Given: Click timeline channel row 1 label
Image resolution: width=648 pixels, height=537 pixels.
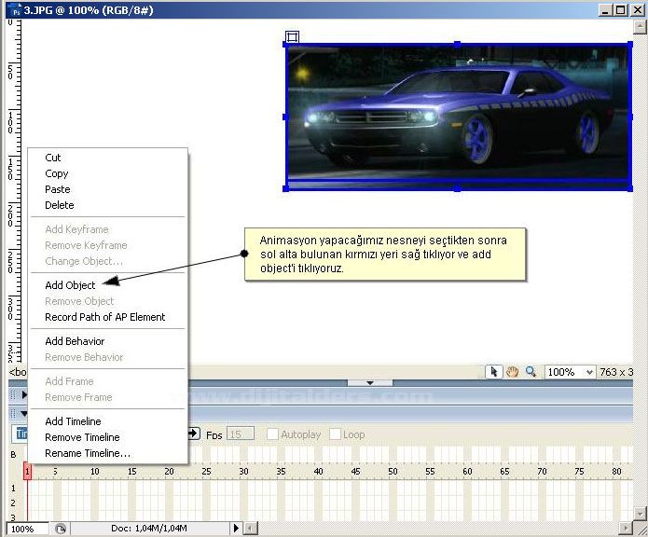Looking at the screenshot, I should tap(13, 489).
